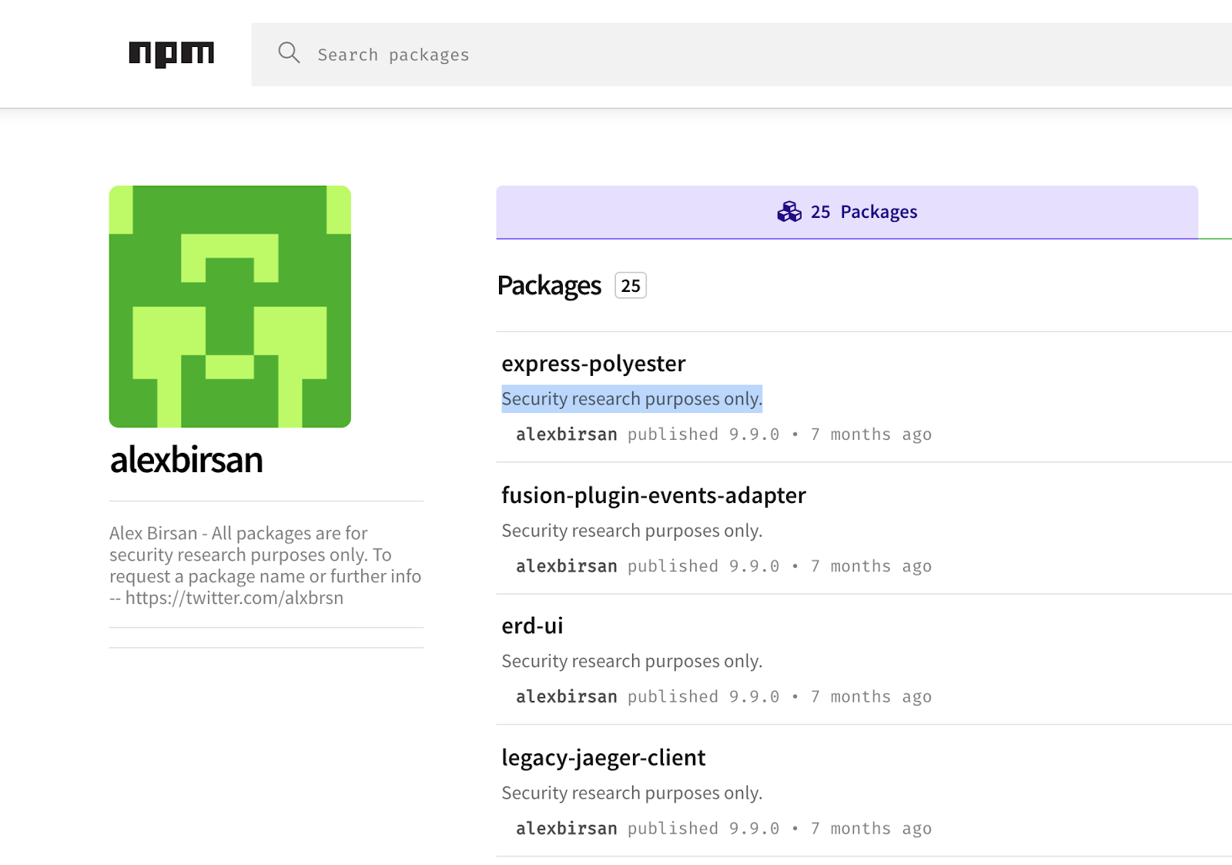Screen dimensions: 1232x865
Task: Click the Packages count badge showing 25
Action: tap(630, 286)
